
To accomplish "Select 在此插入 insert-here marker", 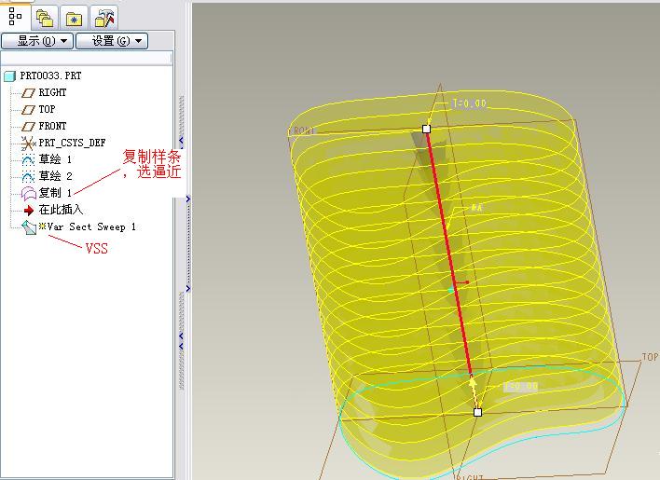I will pyautogui.click(x=61, y=210).
